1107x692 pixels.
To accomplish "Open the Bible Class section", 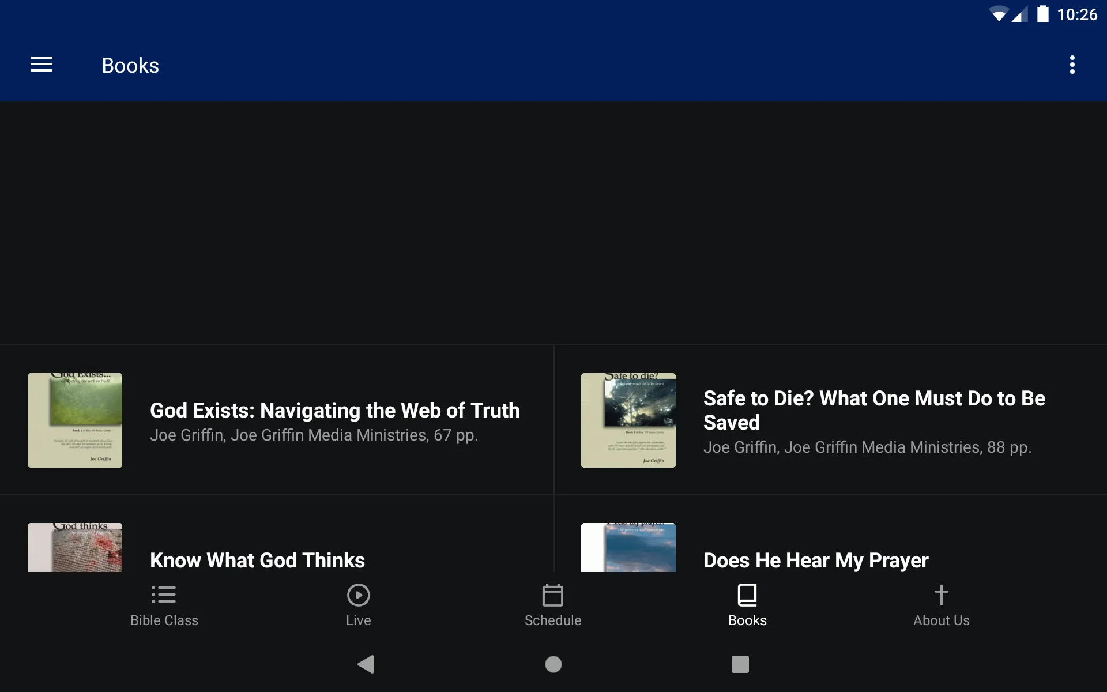I will (x=163, y=604).
